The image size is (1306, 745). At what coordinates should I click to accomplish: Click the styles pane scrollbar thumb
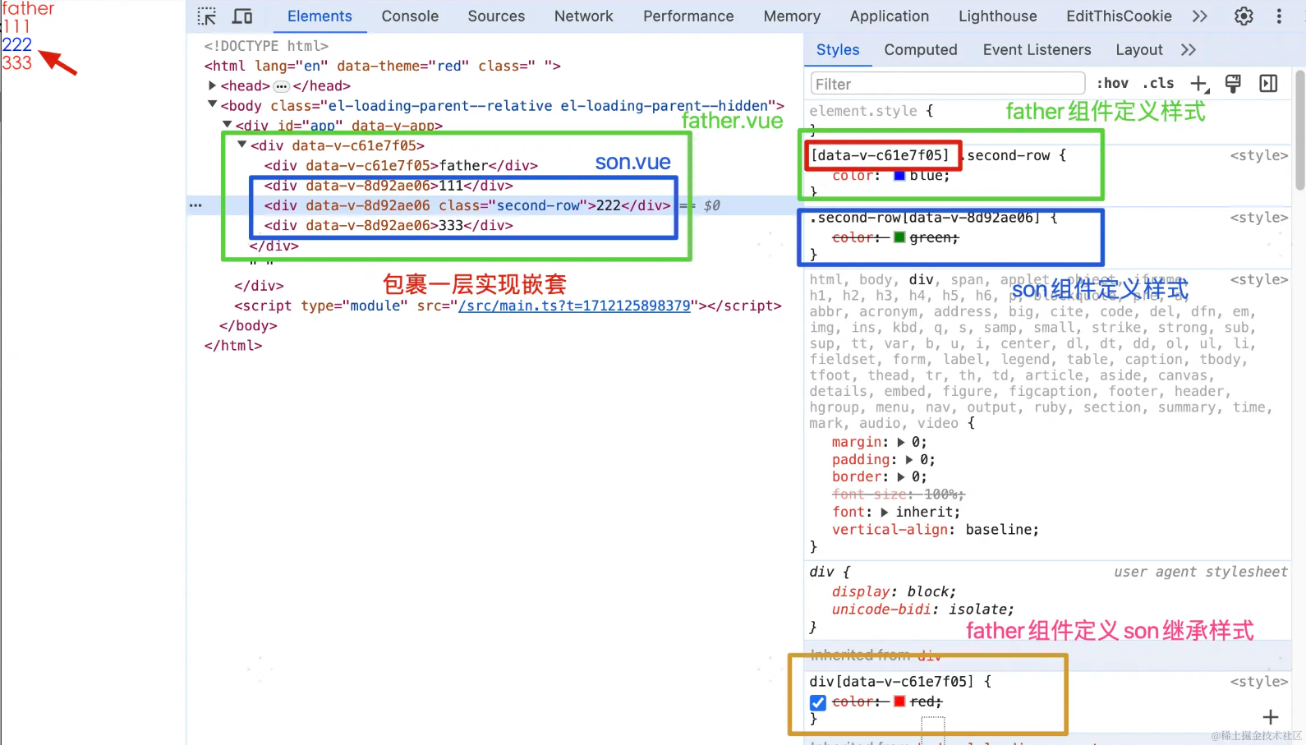(1299, 130)
